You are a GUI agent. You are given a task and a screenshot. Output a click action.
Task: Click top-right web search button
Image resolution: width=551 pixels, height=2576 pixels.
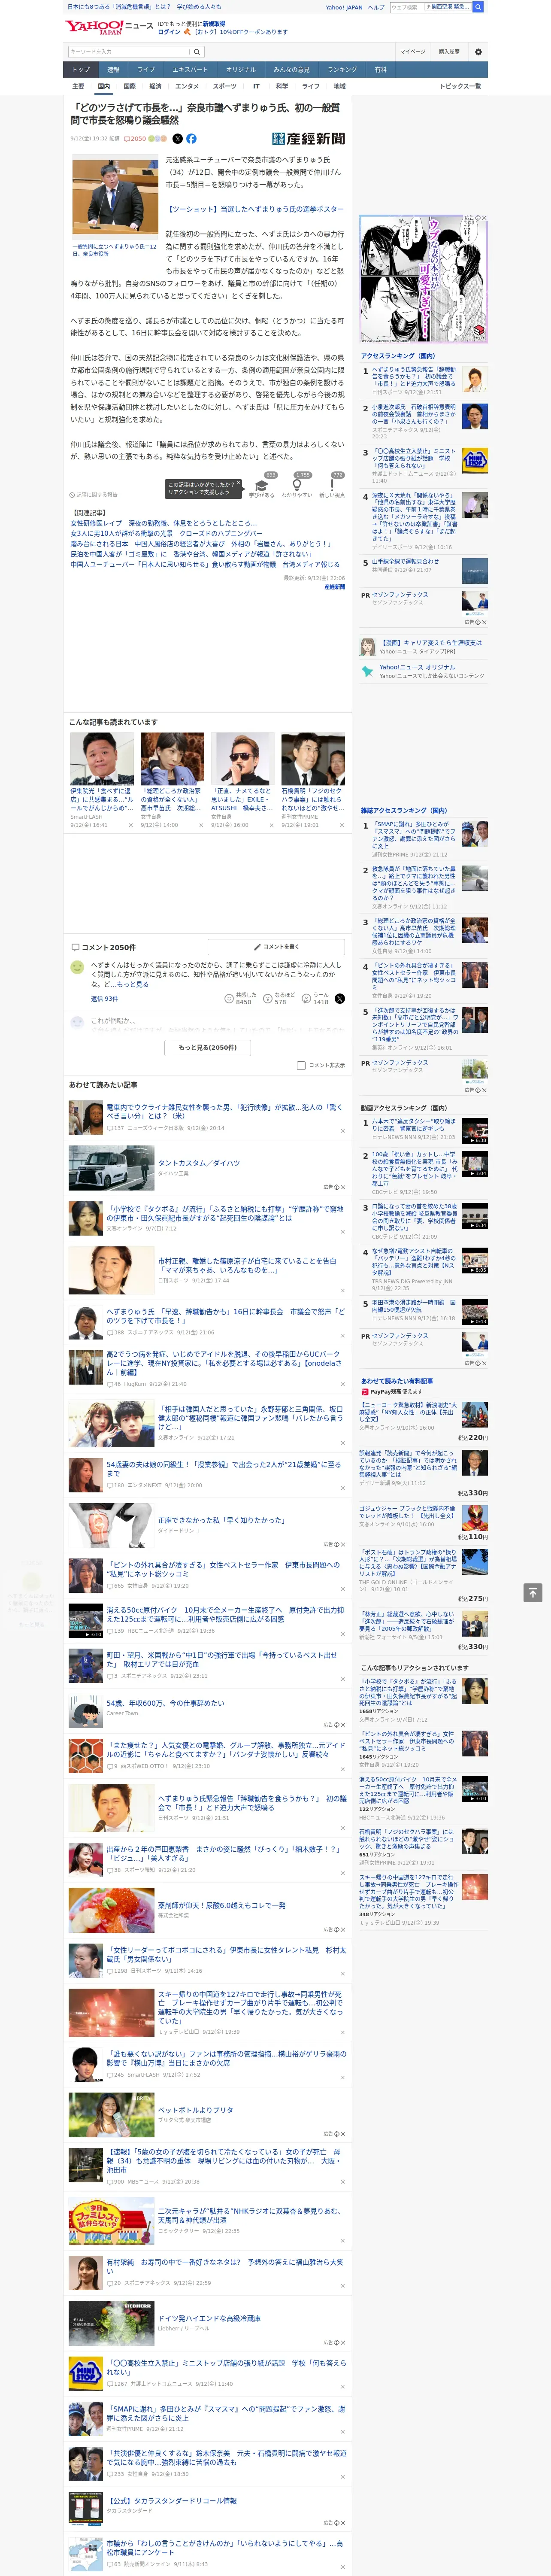point(478,7)
